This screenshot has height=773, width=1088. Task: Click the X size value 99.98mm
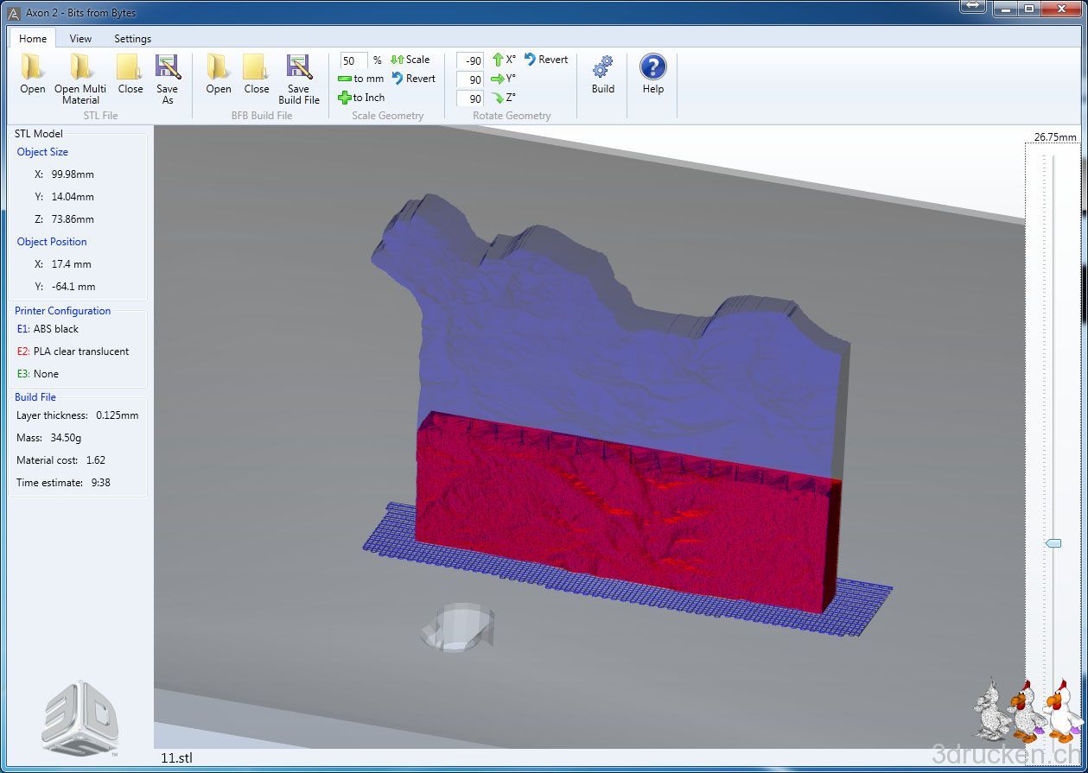[x=73, y=174]
